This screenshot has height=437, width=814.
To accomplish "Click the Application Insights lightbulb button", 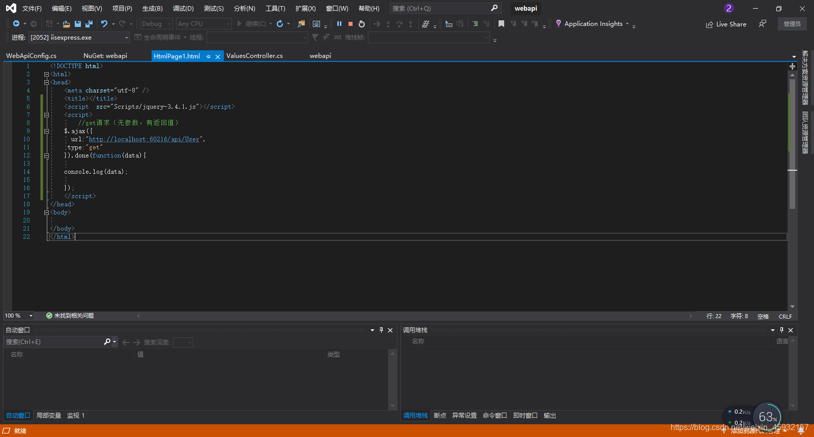I will point(592,24).
